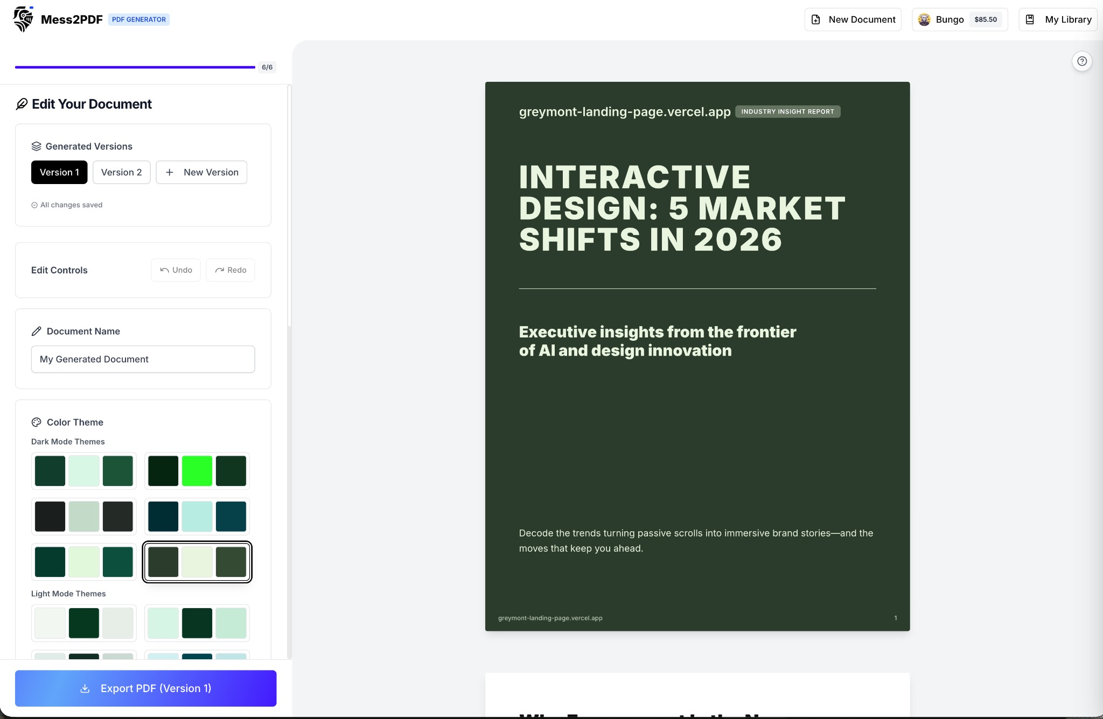The width and height of the screenshot is (1103, 719).
Task: Click the palette icon beside Color Theme
Action: click(x=37, y=422)
